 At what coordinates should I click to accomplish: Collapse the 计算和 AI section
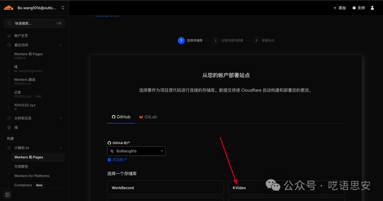(61, 148)
